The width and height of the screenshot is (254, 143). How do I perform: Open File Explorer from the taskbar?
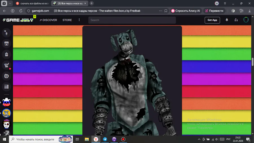coord(87,139)
